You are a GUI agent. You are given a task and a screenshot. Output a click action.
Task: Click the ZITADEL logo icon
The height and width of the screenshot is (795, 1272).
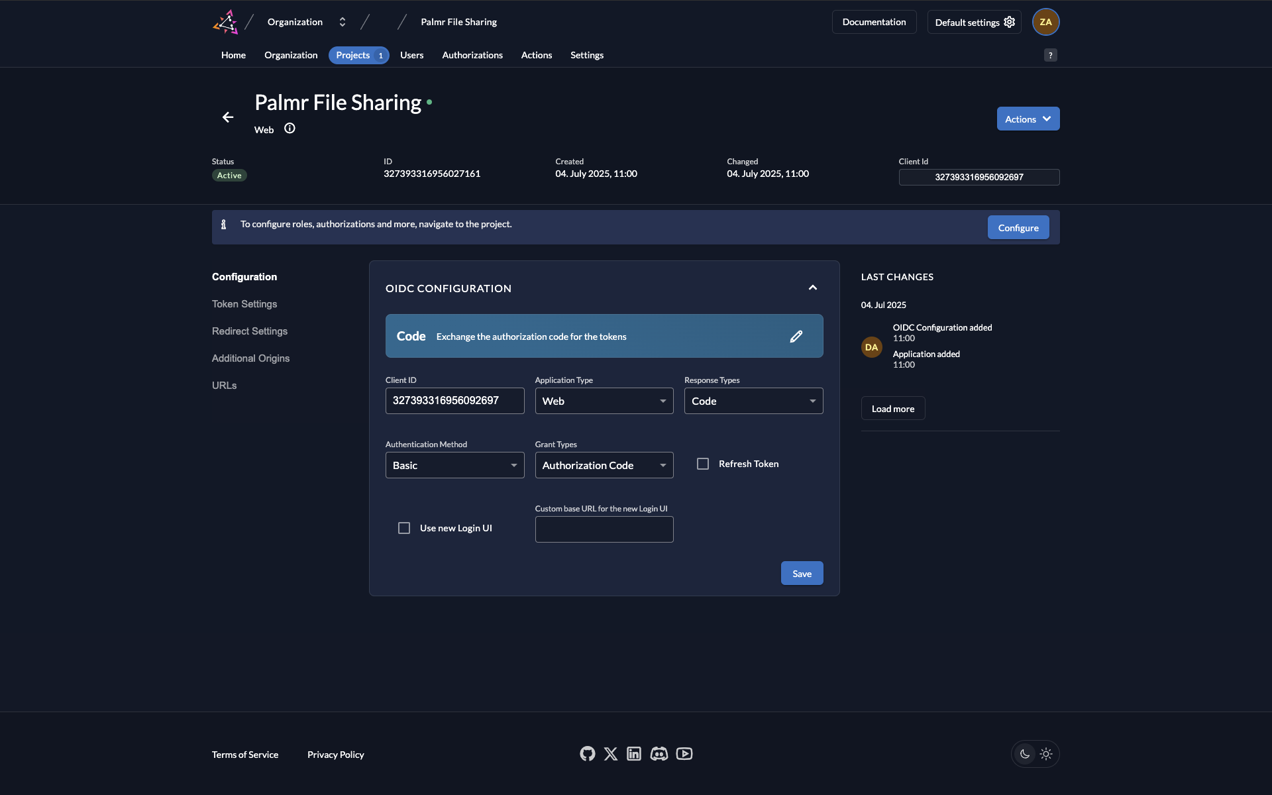pos(225,22)
